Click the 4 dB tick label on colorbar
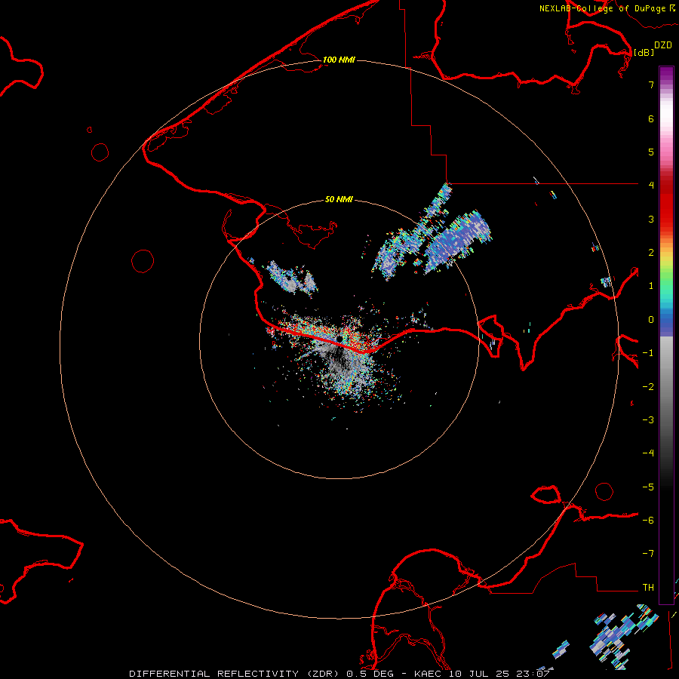Image resolution: width=679 pixels, height=679 pixels. pyautogui.click(x=651, y=186)
